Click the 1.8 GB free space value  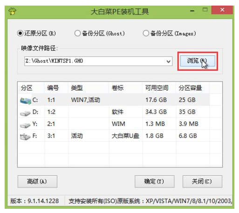coord(154,136)
